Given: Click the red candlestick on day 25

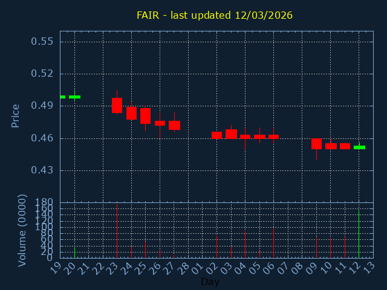Looking at the screenshot, I should click(x=145, y=116).
